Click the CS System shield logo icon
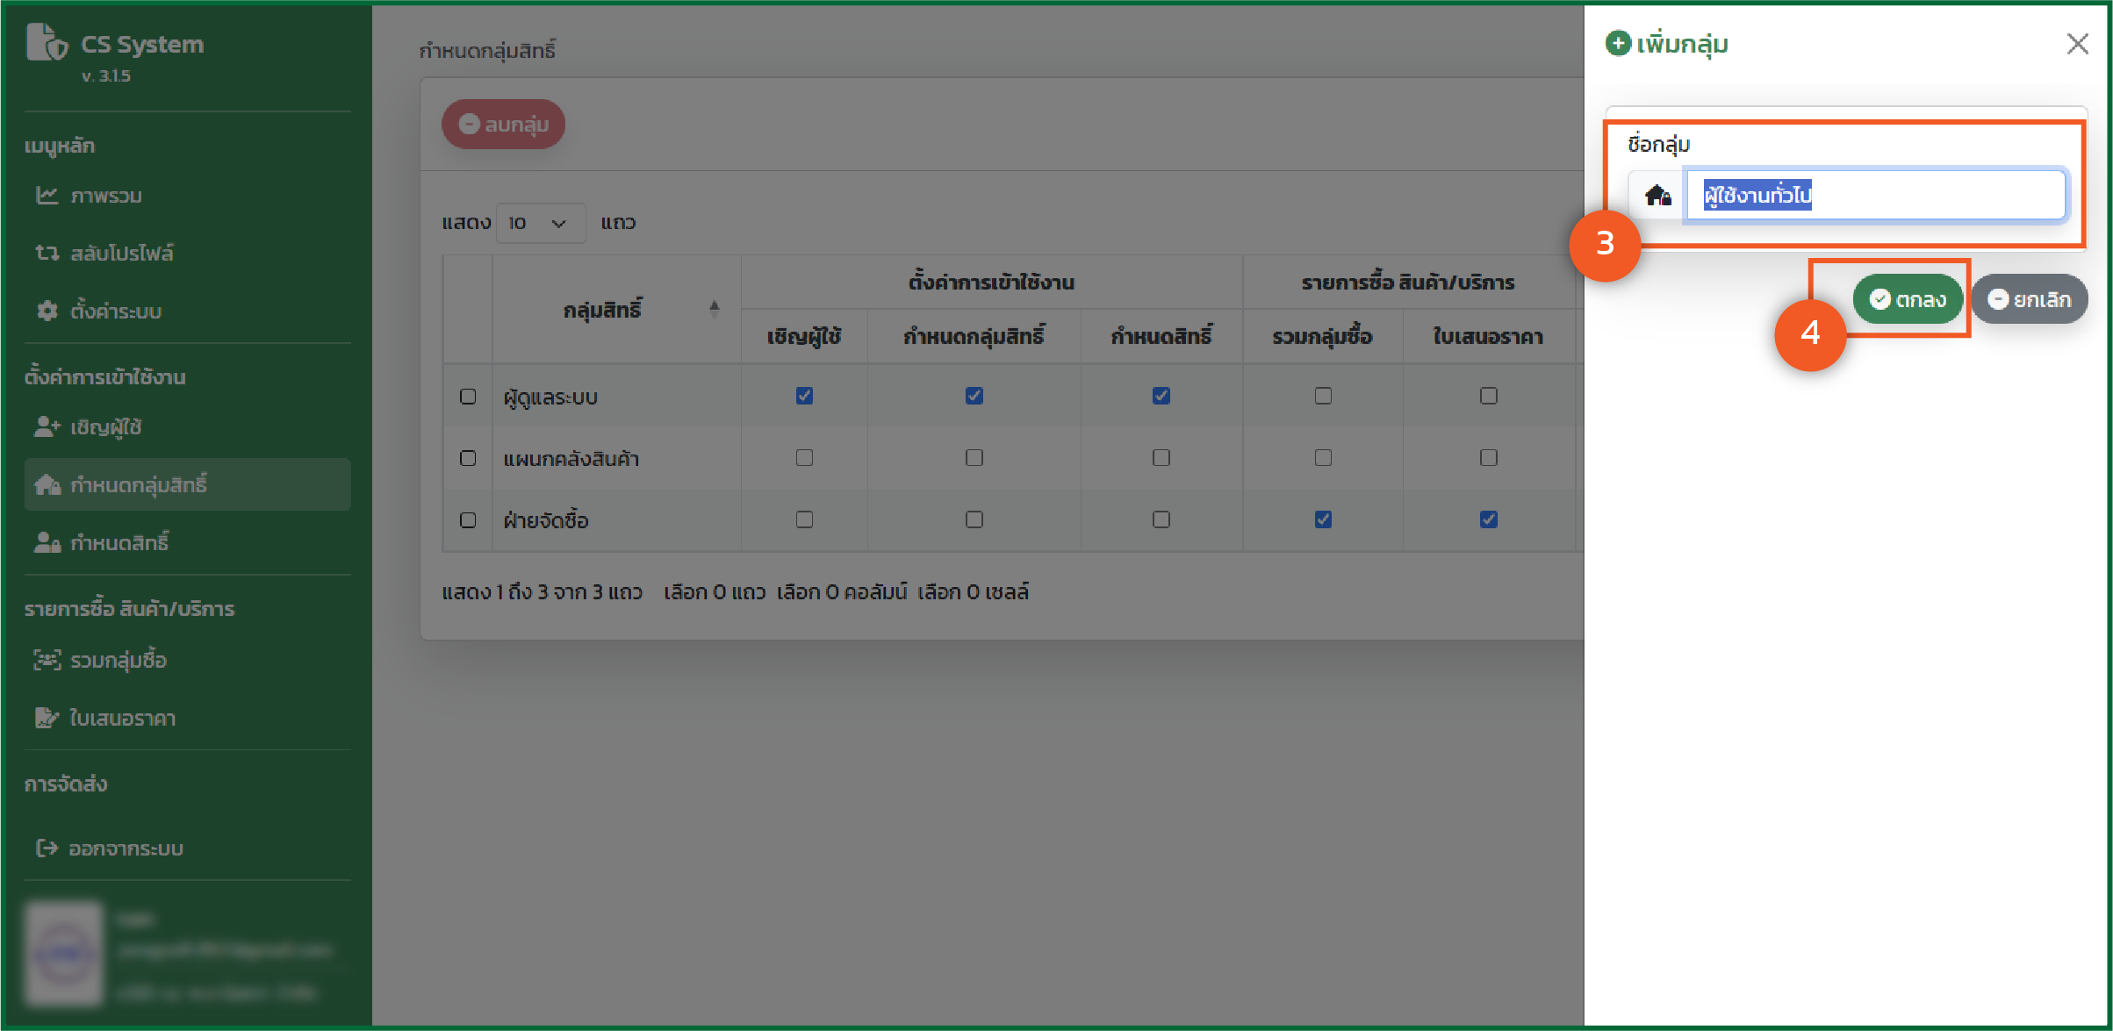The height and width of the screenshot is (1031, 2113). pyautogui.click(x=47, y=43)
